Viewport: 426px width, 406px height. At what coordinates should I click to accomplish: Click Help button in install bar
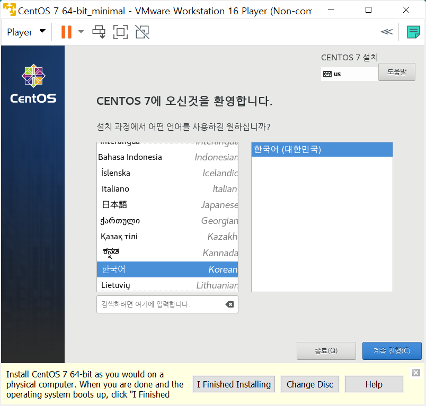point(374,384)
